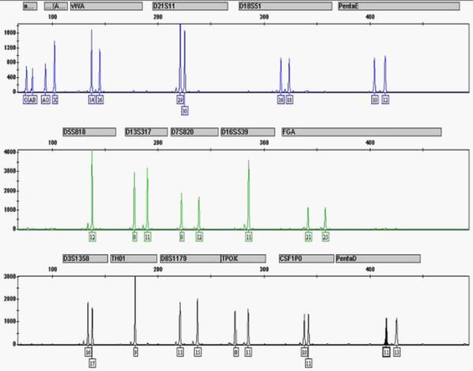This screenshot has width=473, height=371.
Task: Click the tall green D5S818 peak
Action: [92, 189]
